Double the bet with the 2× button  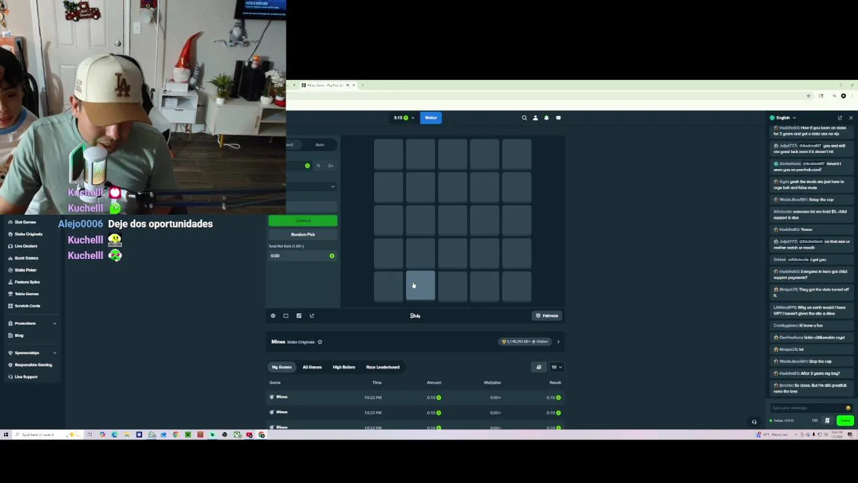pyautogui.click(x=330, y=166)
